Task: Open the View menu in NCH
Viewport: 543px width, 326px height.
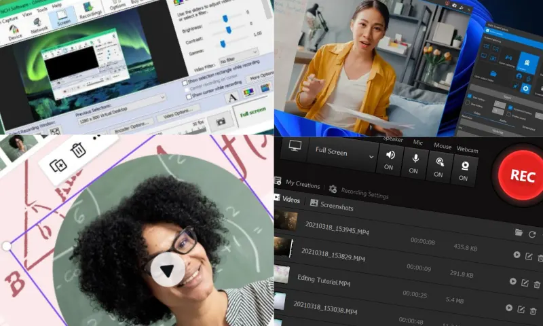Action: tap(27, 14)
